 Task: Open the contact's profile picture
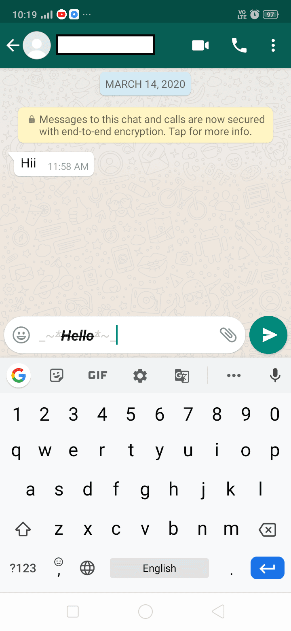[x=37, y=45]
